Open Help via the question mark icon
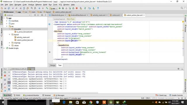The width and height of the screenshot is (187, 105). (x=98, y=8)
